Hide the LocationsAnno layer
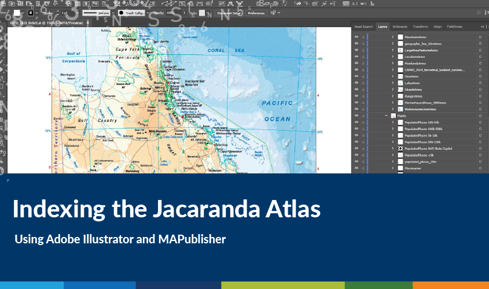Image resolution: width=489 pixels, height=289 pixels. pyautogui.click(x=356, y=57)
